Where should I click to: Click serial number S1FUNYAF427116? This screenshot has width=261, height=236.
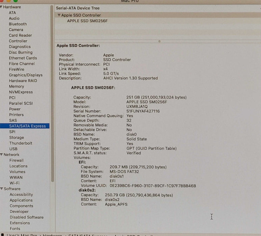pos(143,111)
